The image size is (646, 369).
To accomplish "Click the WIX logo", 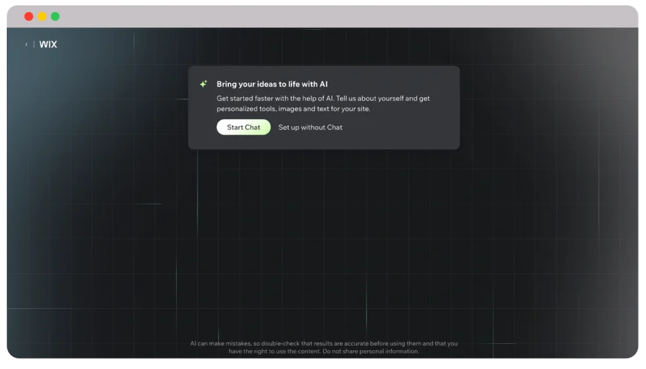I will (48, 45).
